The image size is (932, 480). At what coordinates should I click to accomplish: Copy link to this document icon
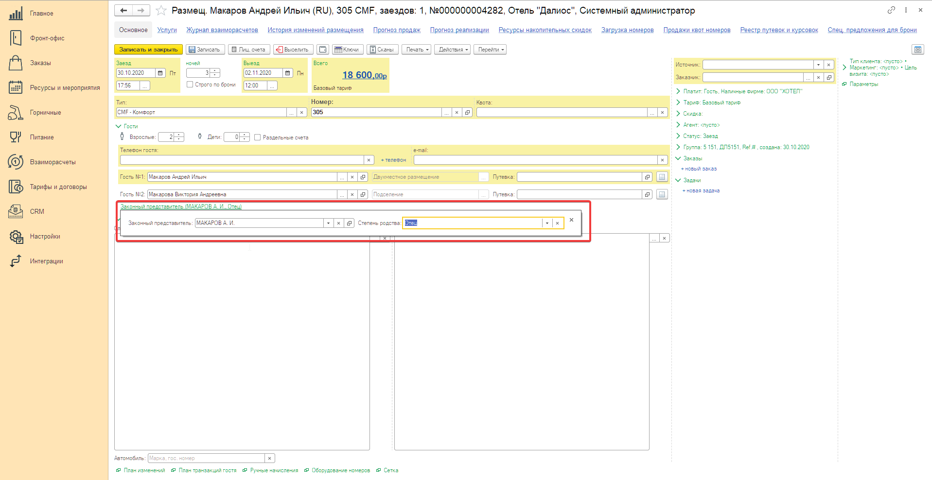(x=891, y=10)
